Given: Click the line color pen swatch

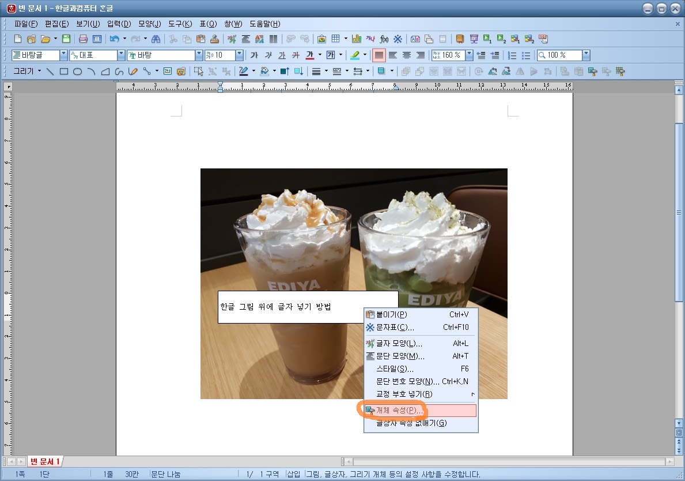Looking at the screenshot, I should (x=243, y=72).
